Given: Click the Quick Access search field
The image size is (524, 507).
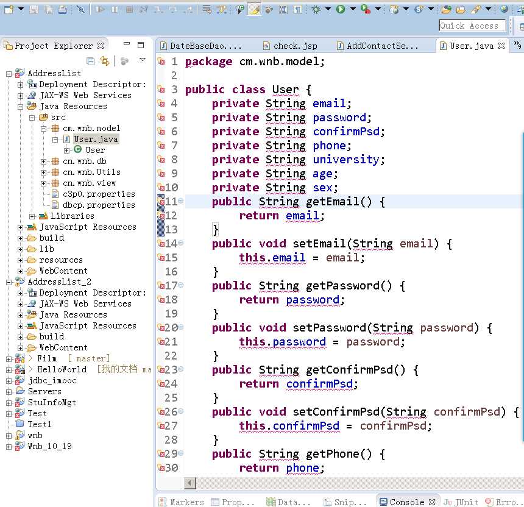Looking at the screenshot, I should 472,26.
